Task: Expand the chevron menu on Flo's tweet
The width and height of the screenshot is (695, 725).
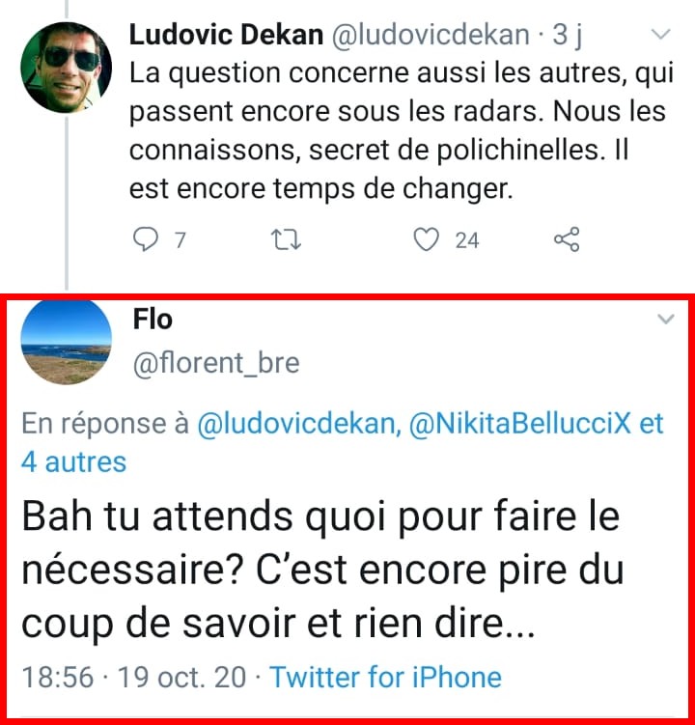Action: click(x=665, y=320)
